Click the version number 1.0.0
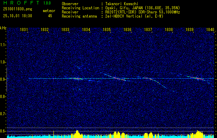The width and height of the screenshot is (217, 138). [x=47, y=3]
